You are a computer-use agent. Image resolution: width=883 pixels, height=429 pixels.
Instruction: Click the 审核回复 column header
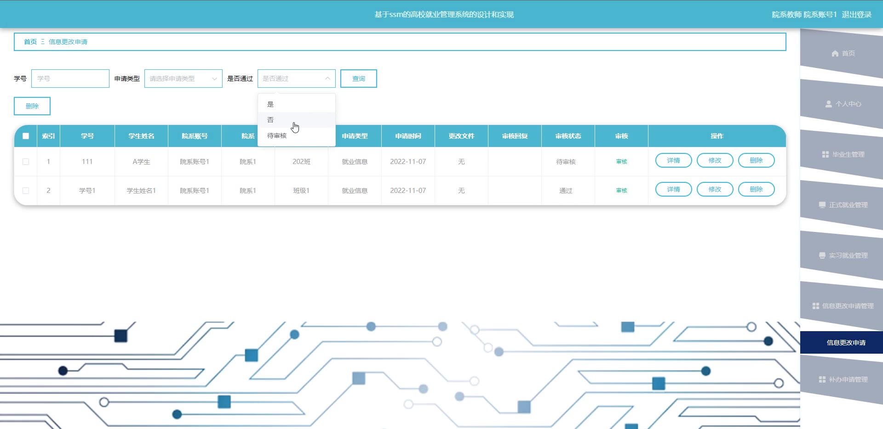click(515, 136)
